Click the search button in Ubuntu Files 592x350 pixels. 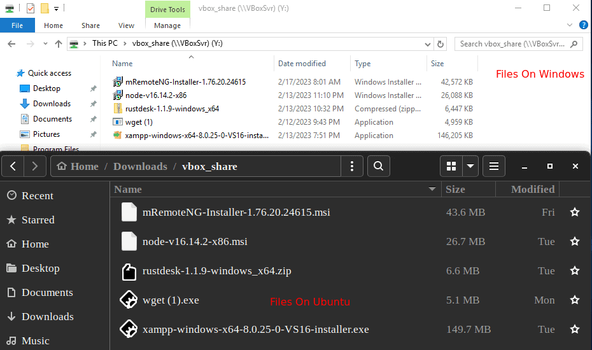pos(378,166)
